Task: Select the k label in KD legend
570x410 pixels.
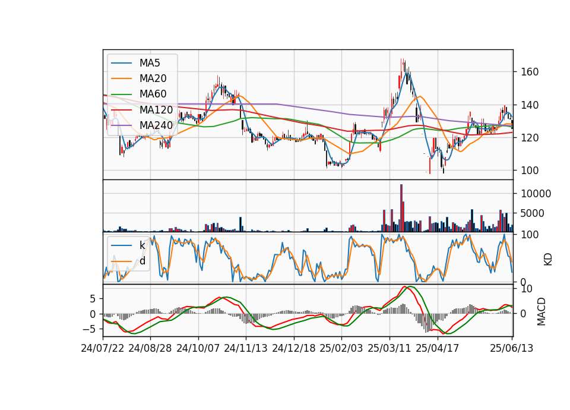Action: (142, 245)
